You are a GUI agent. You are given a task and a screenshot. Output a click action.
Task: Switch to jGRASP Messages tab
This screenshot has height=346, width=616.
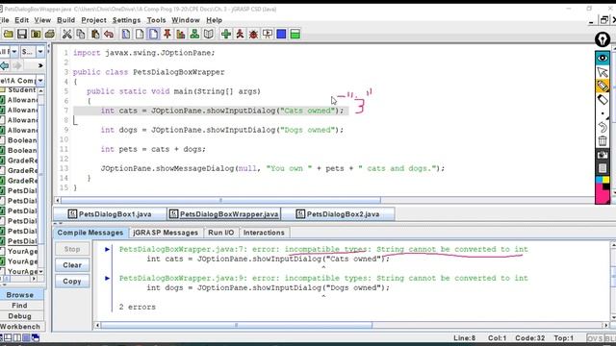point(166,233)
